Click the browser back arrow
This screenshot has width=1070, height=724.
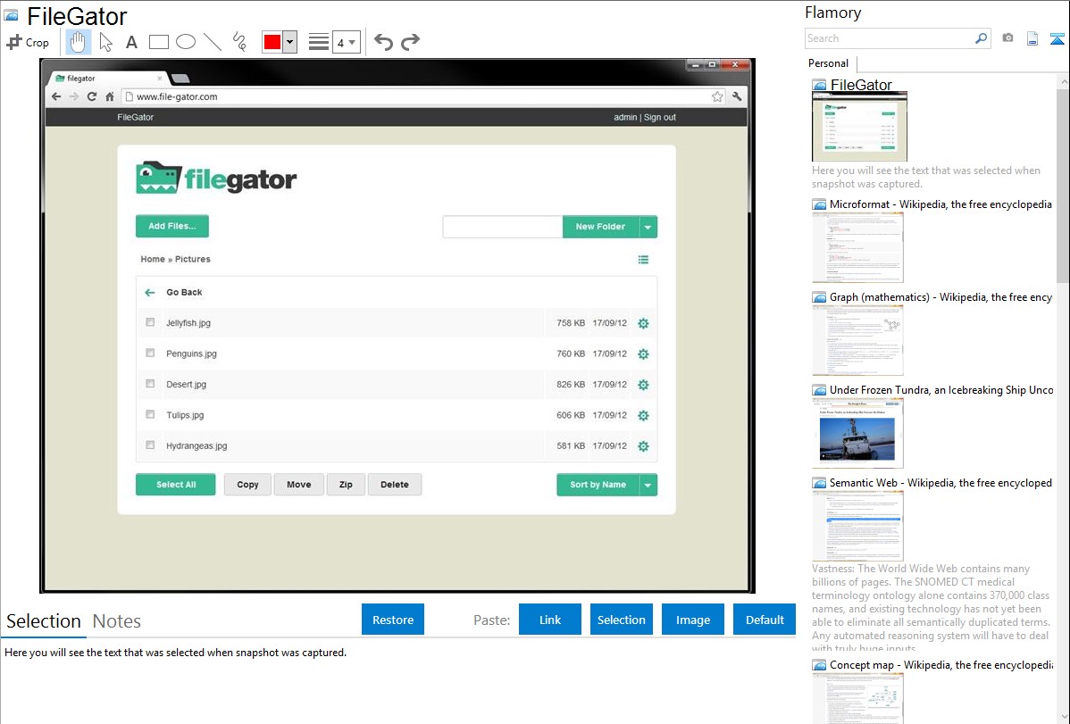coord(56,96)
